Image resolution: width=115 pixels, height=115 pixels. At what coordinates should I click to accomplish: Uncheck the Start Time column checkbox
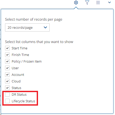pyautogui.click(x=7, y=48)
